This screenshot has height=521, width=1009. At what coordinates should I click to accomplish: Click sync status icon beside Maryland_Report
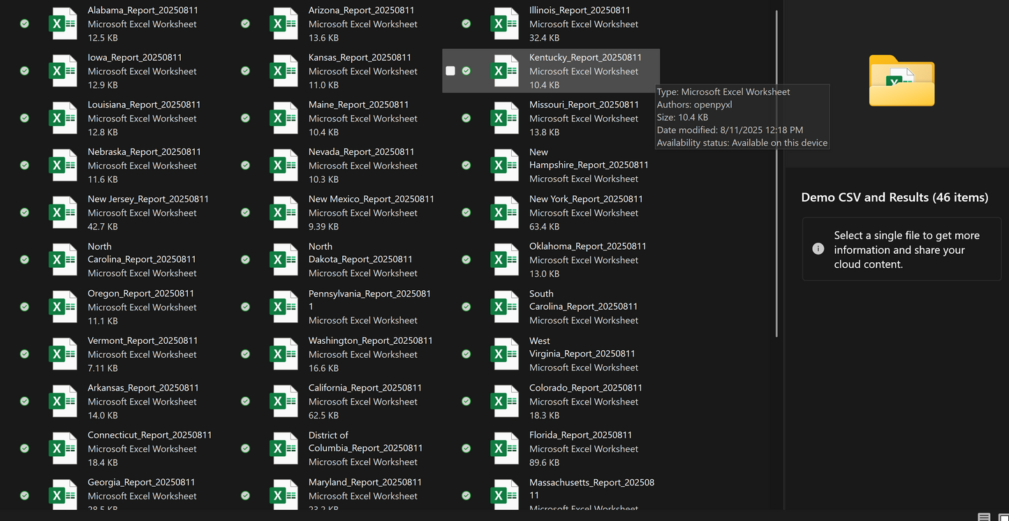pyautogui.click(x=245, y=496)
